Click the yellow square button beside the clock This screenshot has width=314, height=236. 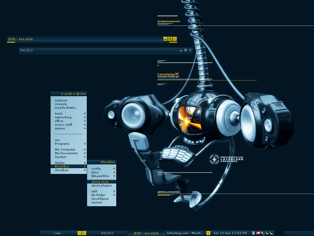[208, 233]
